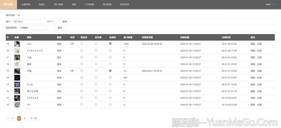Click expiry 2024-02-01 23:52:43 cell

[x=152, y=71]
